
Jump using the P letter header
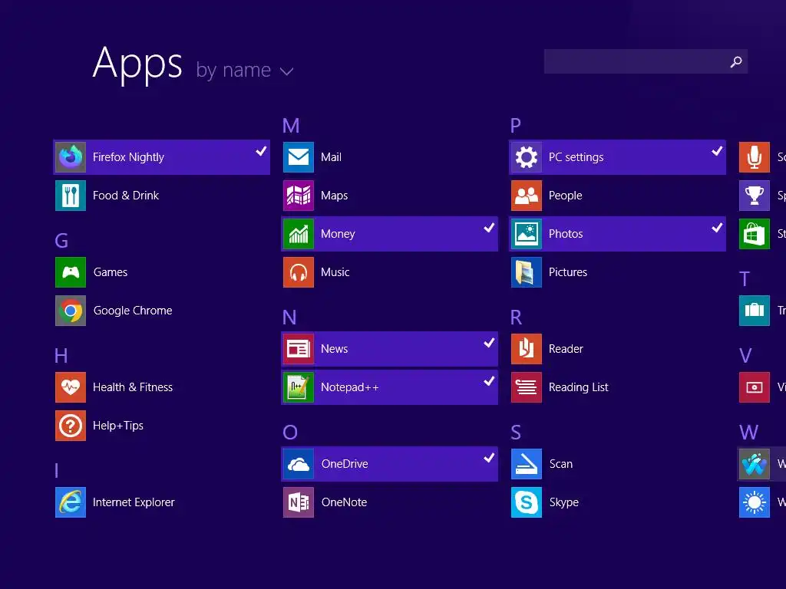coord(516,126)
